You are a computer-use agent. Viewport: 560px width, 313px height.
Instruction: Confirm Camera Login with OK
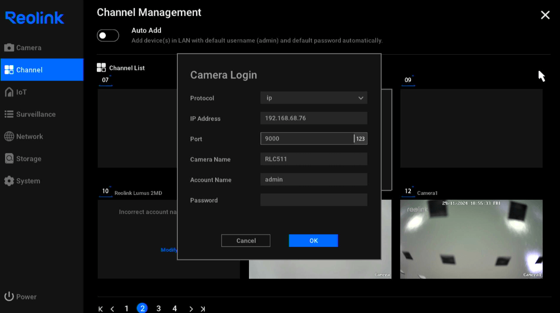point(313,240)
